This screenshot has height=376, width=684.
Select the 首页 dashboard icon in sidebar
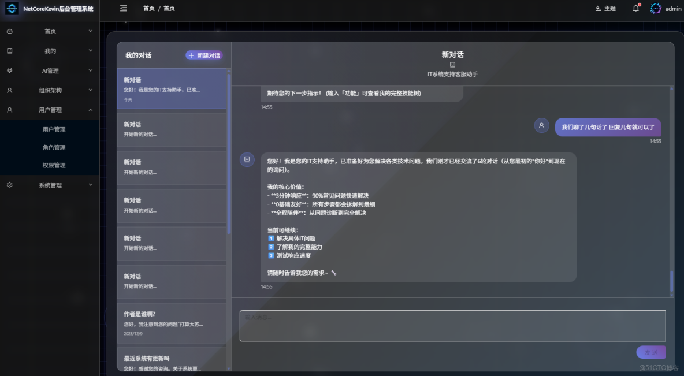pyautogui.click(x=9, y=32)
